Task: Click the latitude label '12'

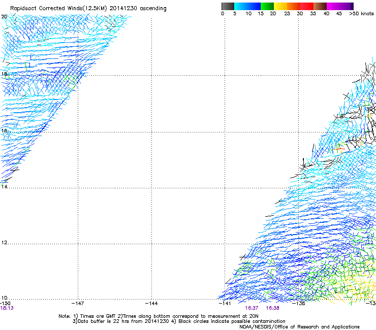Action: [4, 243]
